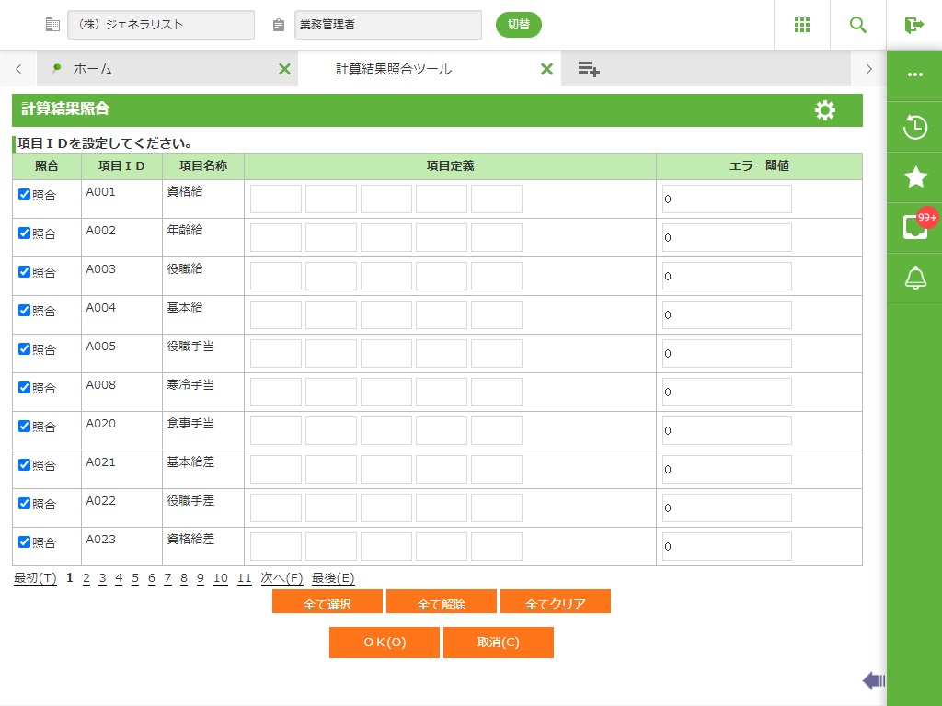942x706 pixels.
Task: Open inbox icon with 99+ badge
Action: point(915,227)
